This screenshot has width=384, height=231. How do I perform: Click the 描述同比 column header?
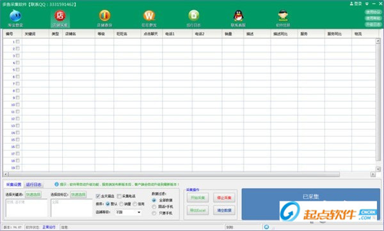pos(284,34)
